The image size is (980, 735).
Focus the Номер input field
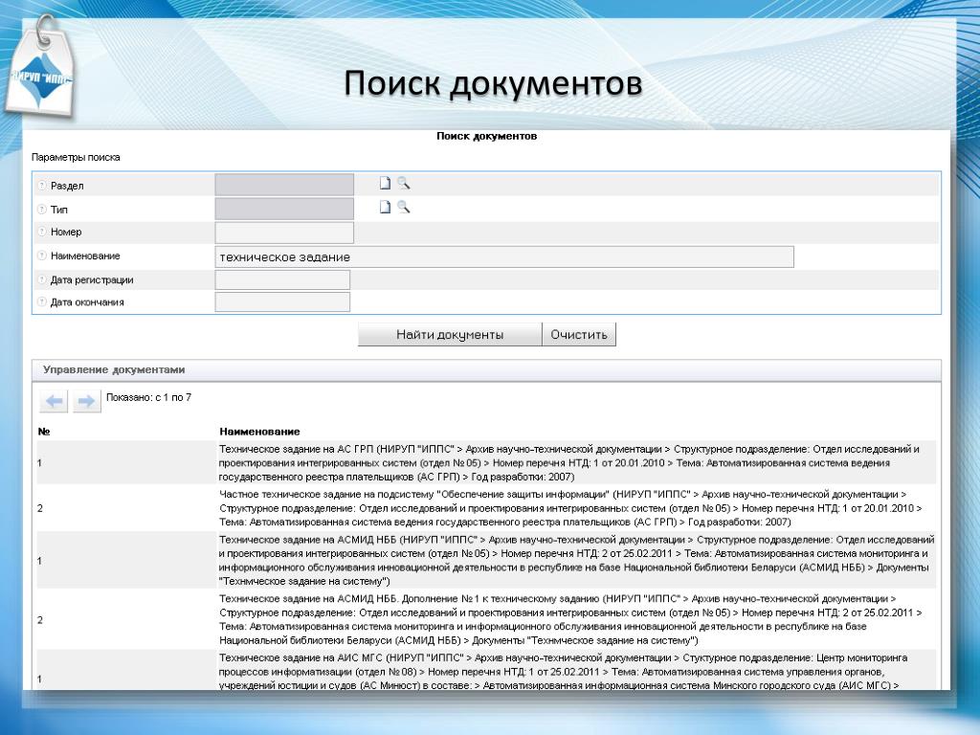tap(284, 233)
